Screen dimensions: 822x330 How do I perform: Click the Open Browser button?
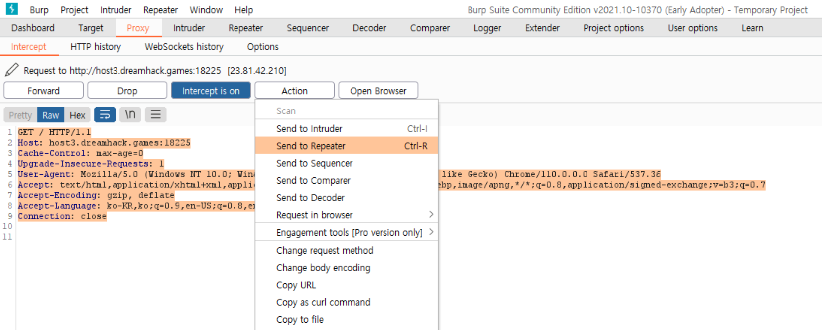tap(378, 91)
